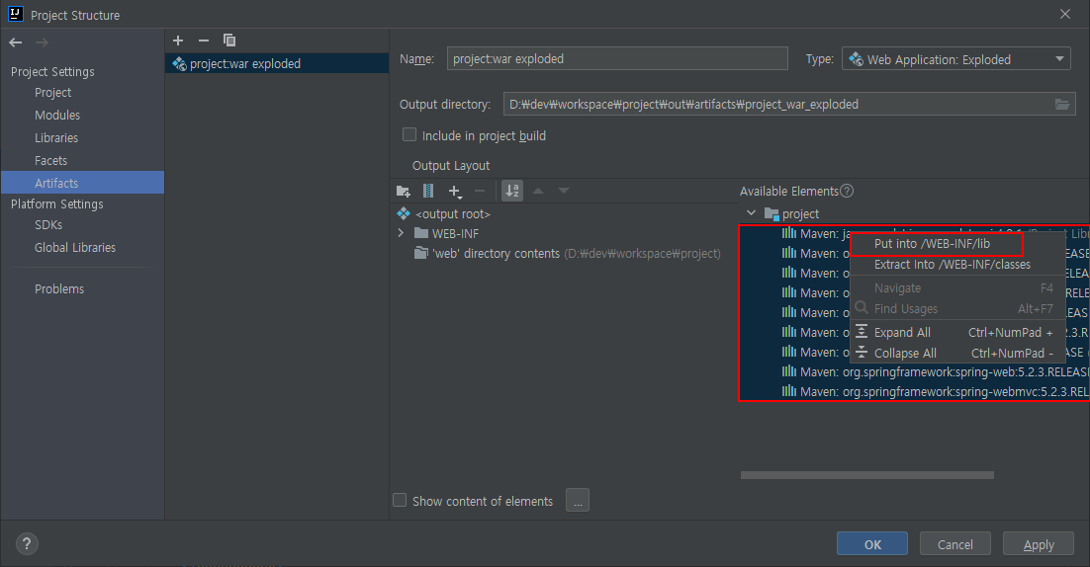This screenshot has height=567, width=1090.
Task: Toggle sort elements by name and type
Action: click(512, 191)
